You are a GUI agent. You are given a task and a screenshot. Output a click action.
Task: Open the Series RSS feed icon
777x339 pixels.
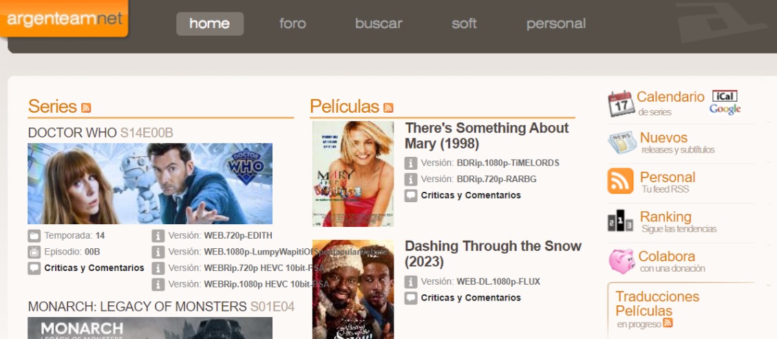click(86, 107)
